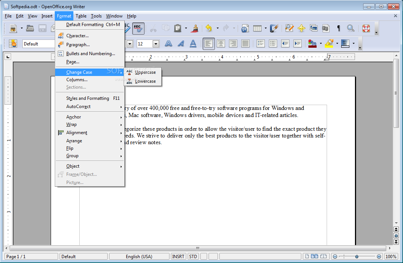The image size is (403, 263).
Task: Open the Tools menu
Action: [x=96, y=16]
